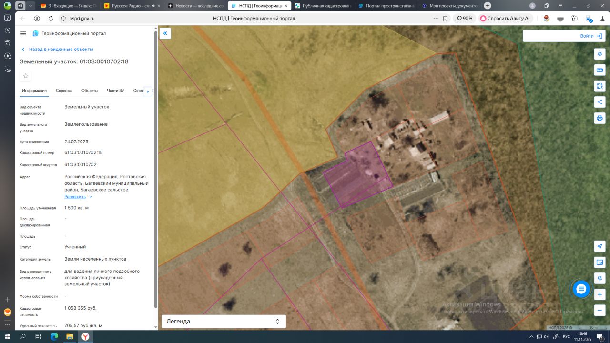Print the map
This screenshot has width=610, height=343.
coord(600,118)
